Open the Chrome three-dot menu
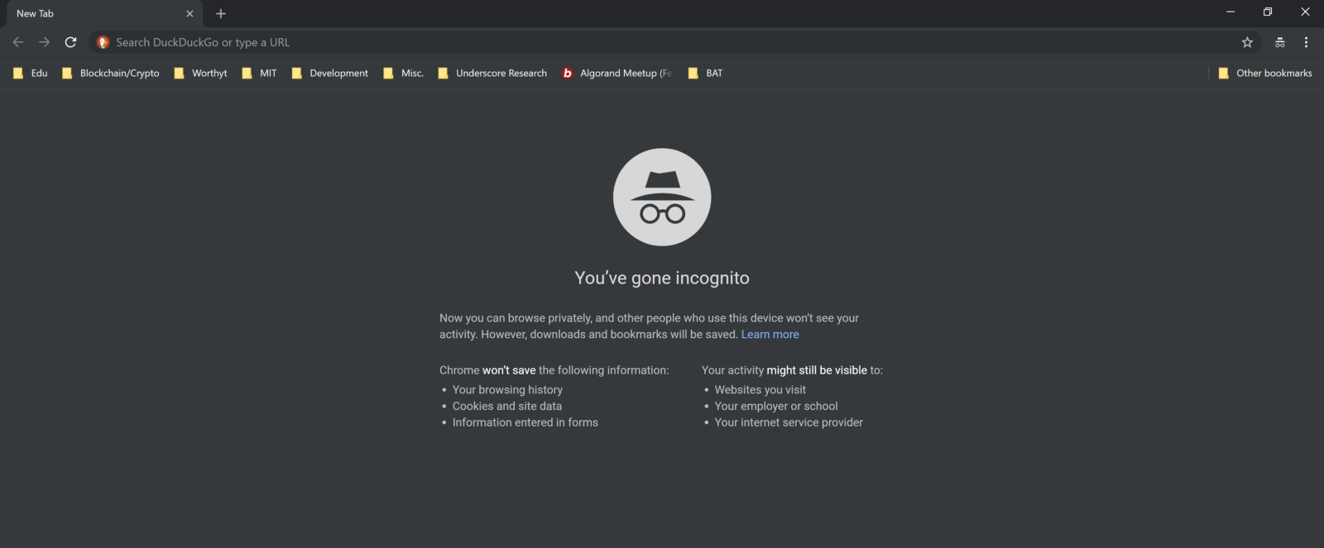The height and width of the screenshot is (548, 1324). tap(1306, 42)
